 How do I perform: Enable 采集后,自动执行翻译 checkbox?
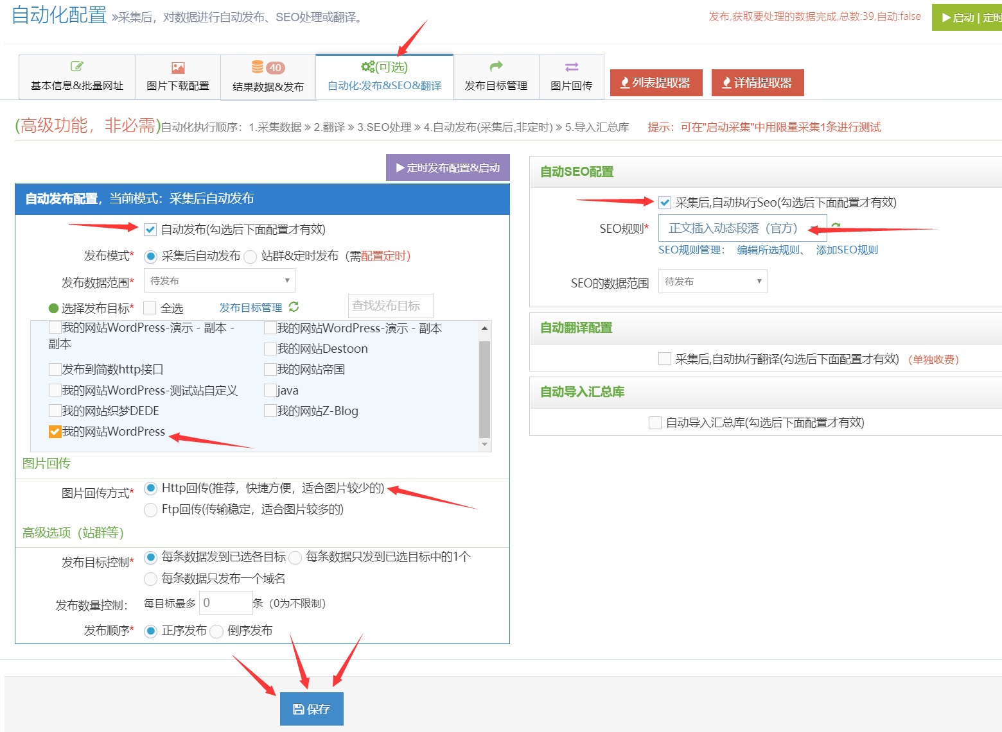(665, 359)
